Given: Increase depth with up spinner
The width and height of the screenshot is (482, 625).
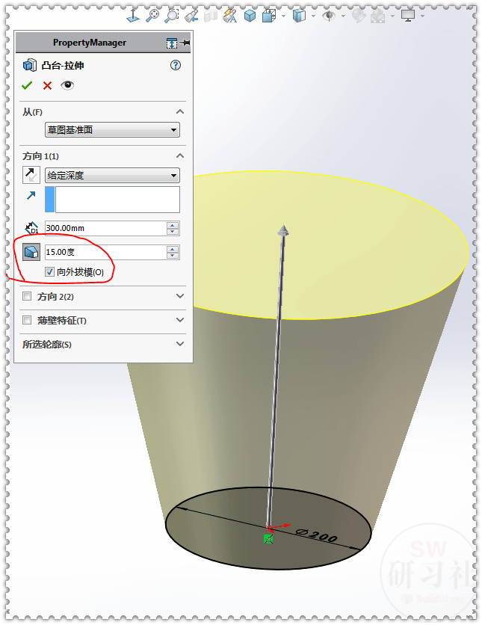Looking at the screenshot, I should point(173,225).
